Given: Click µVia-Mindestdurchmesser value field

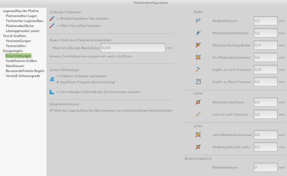Looking at the screenshot, I should 265,135.
